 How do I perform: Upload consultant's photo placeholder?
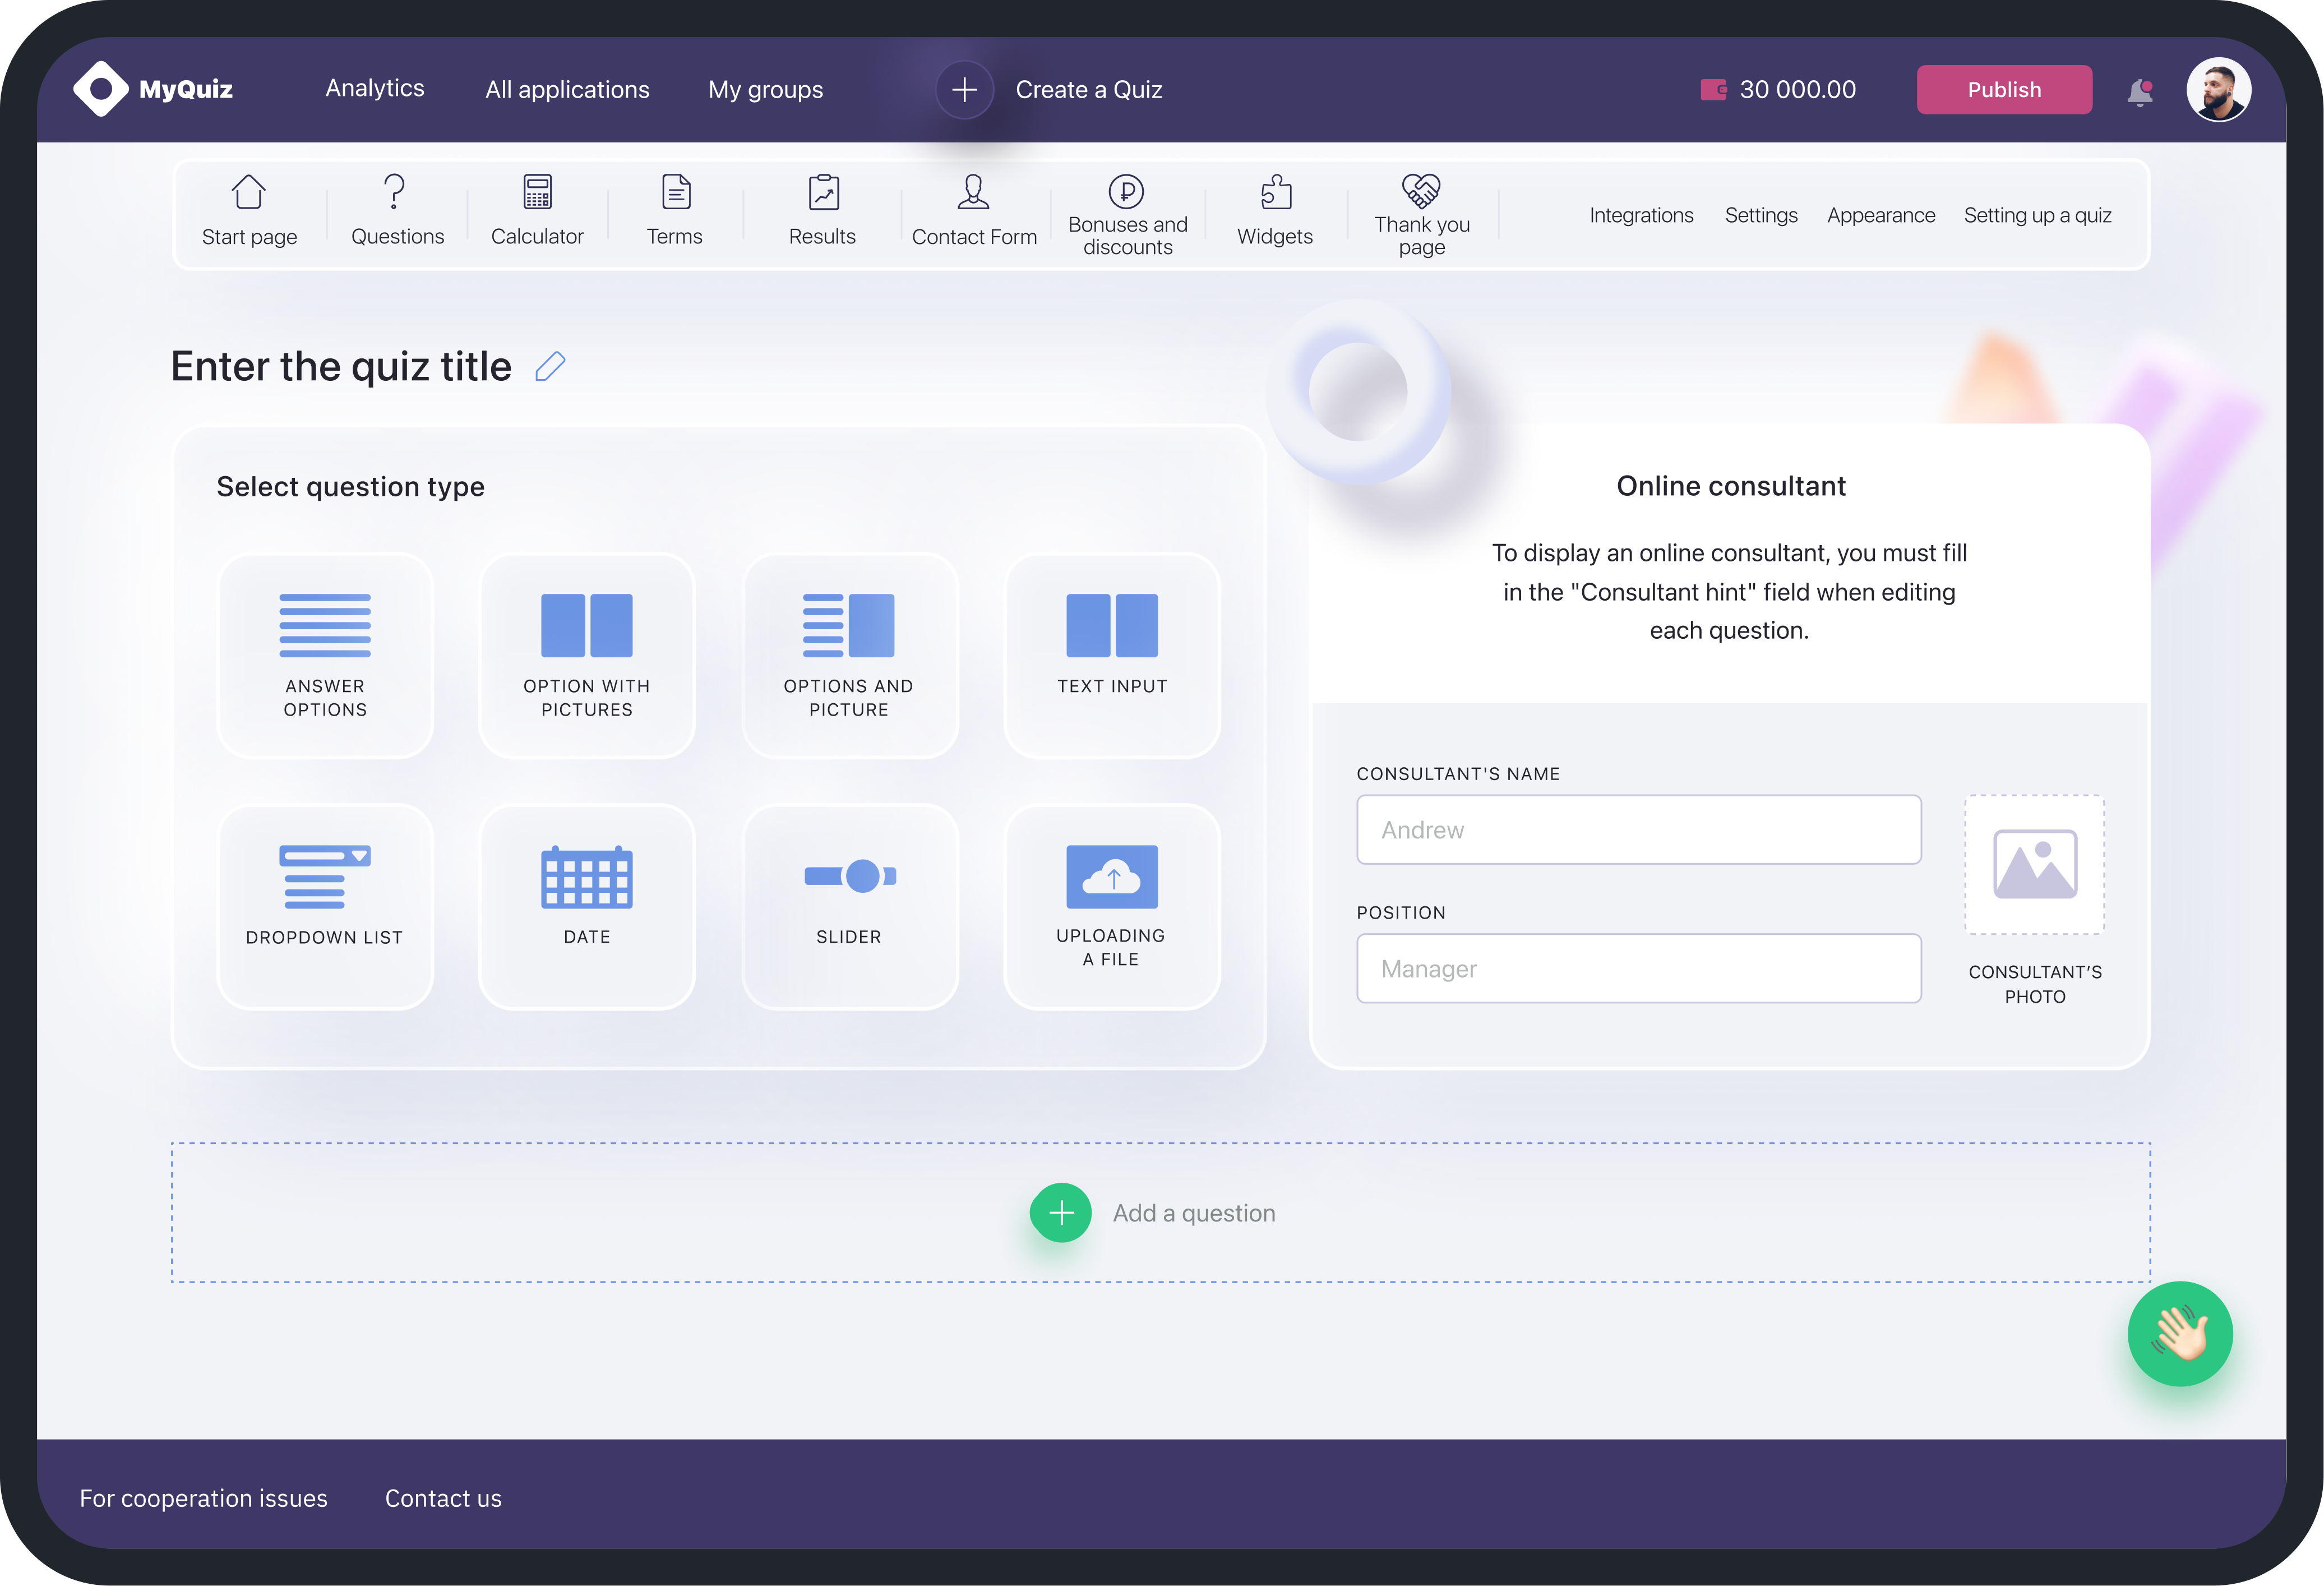2034,864
